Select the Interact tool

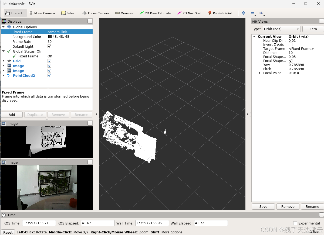pos(16,13)
